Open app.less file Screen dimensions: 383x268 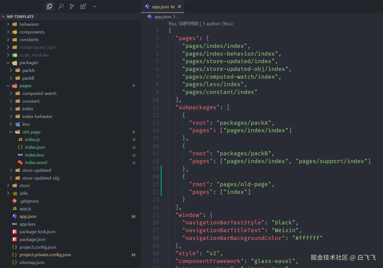(28, 224)
